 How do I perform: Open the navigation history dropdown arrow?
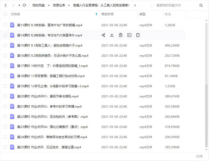pos(19,5)
